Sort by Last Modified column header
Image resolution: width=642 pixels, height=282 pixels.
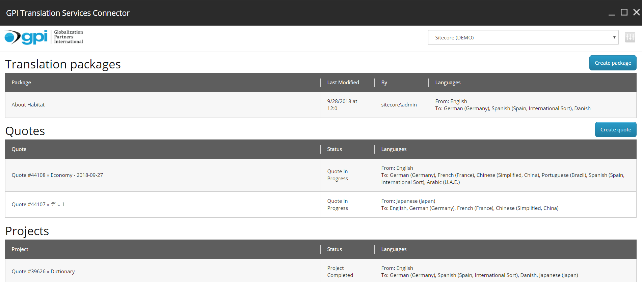343,83
